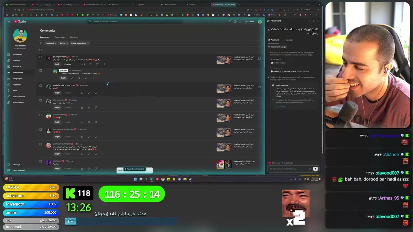Heart the Caall_of_Duti_POBG comment
Viewport: 413px width, 232px height.
[x=96, y=93]
